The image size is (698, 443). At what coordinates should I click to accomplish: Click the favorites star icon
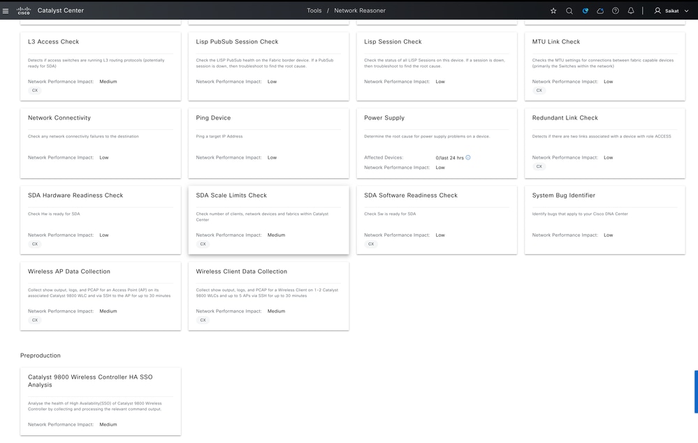tap(553, 10)
